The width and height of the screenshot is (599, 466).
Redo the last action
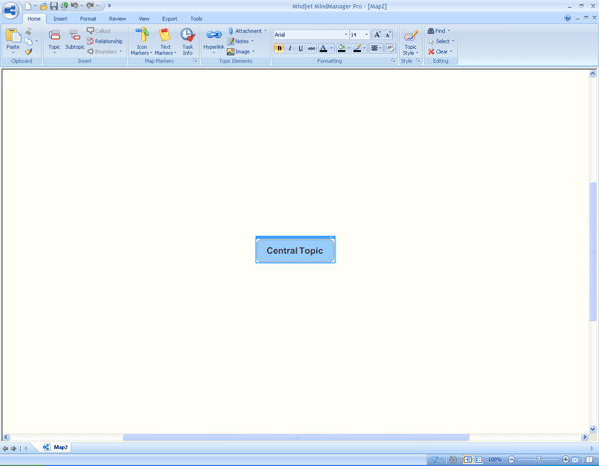(90, 6)
